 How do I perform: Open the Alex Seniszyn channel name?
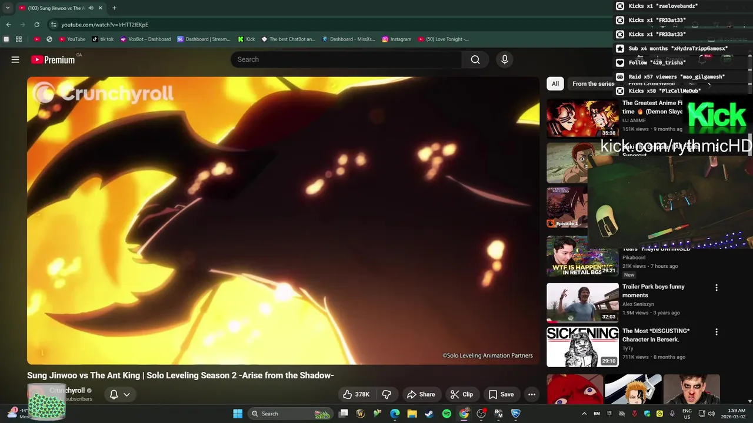click(638, 304)
